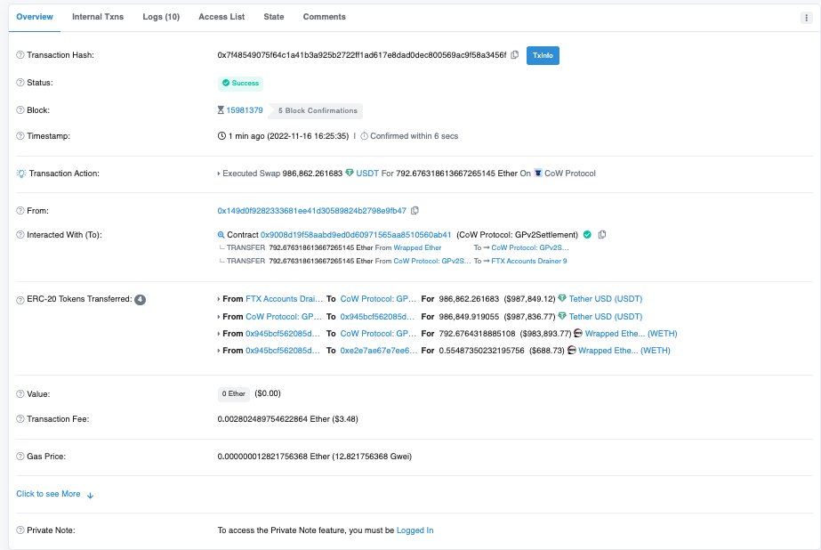The width and height of the screenshot is (821, 550).
Task: Open the From address 0x149d0f92... link
Action: 312,211
